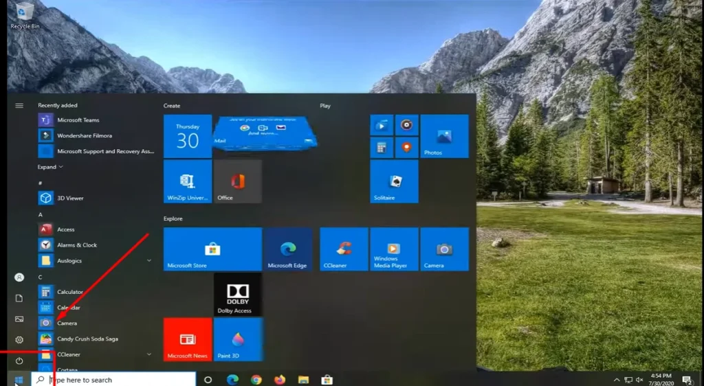Open Documents from the Start side rail
This screenshot has width=704, height=386.
pyautogui.click(x=19, y=298)
